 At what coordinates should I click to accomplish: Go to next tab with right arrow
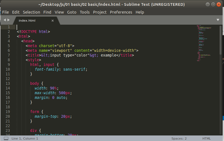[x=9, y=20]
